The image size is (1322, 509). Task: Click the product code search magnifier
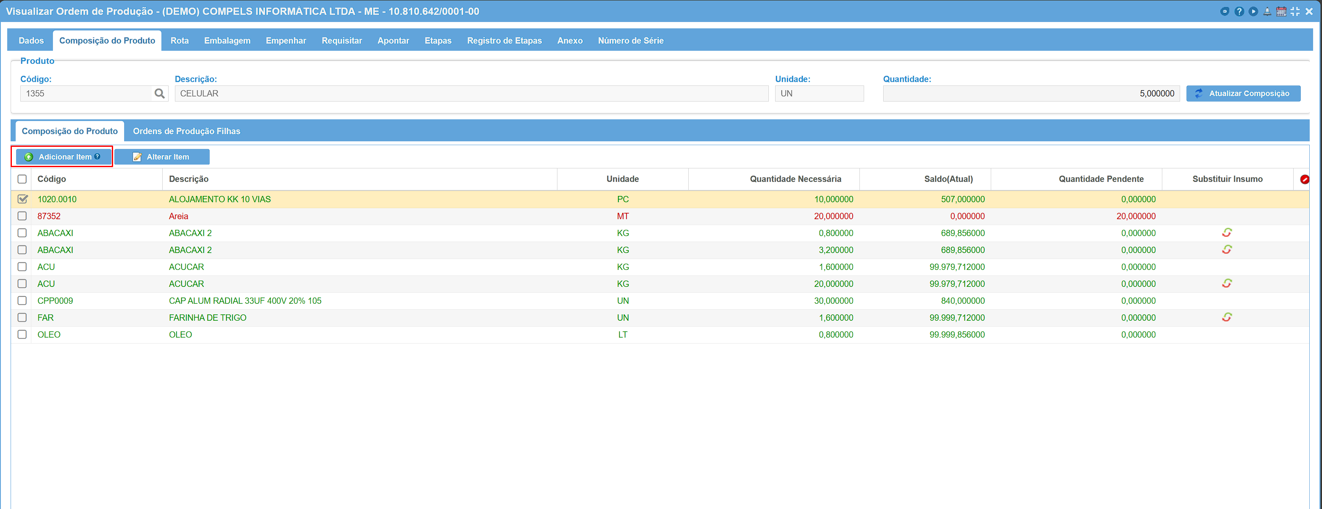coord(160,93)
